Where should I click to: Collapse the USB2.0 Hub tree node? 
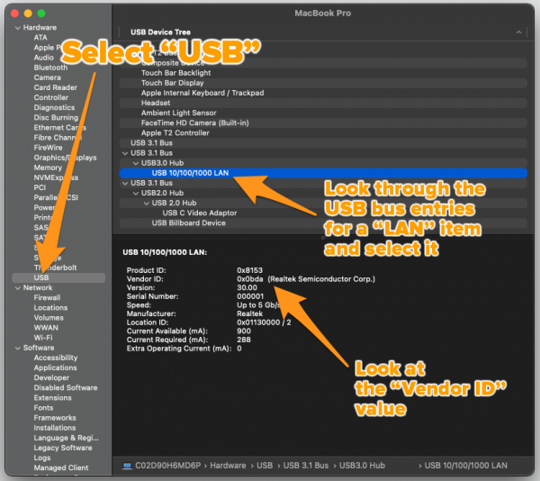(135, 193)
